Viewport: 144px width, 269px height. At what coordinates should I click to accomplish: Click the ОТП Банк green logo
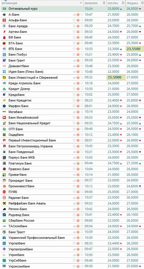4,129
